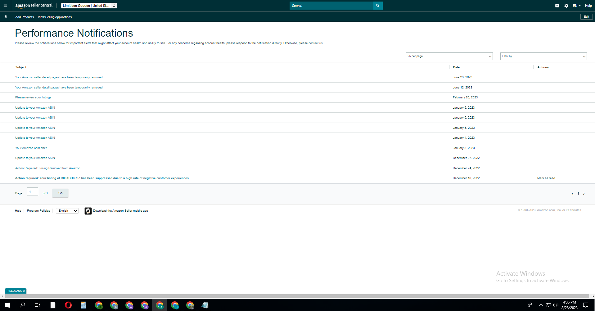
Task: Click the search magnifier button
Action: coord(378,6)
